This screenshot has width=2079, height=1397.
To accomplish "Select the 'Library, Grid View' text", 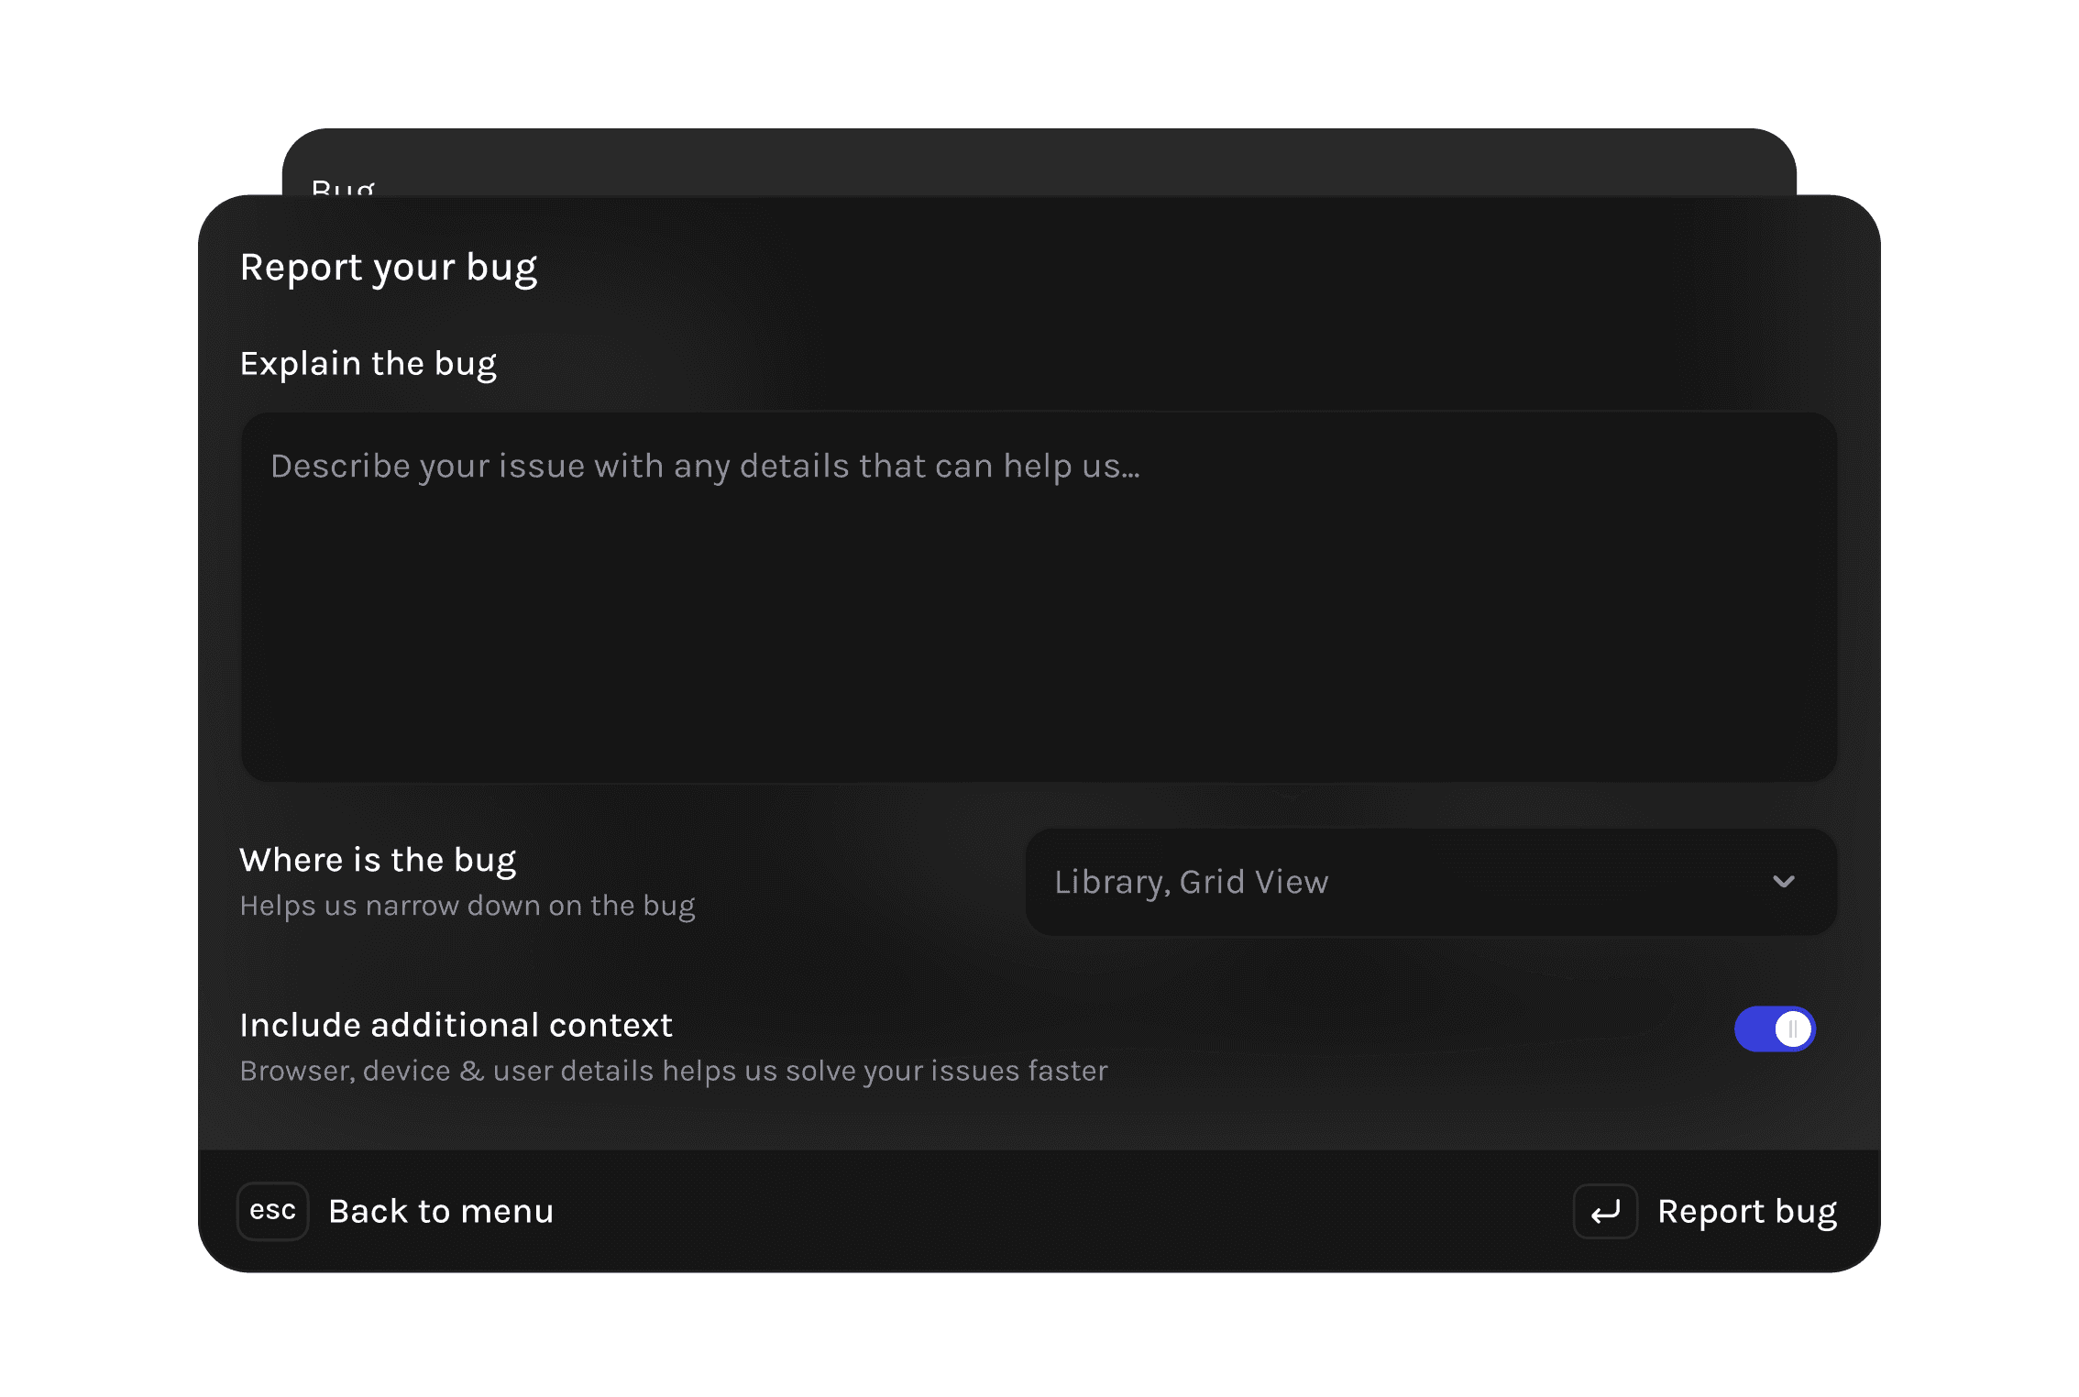I will point(1191,882).
